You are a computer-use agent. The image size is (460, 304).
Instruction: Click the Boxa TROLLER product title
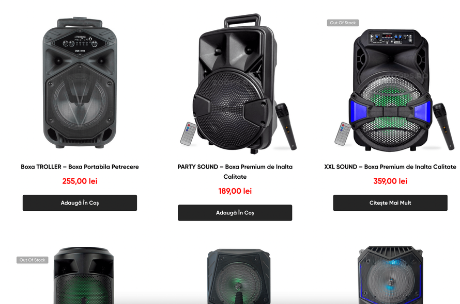point(80,167)
